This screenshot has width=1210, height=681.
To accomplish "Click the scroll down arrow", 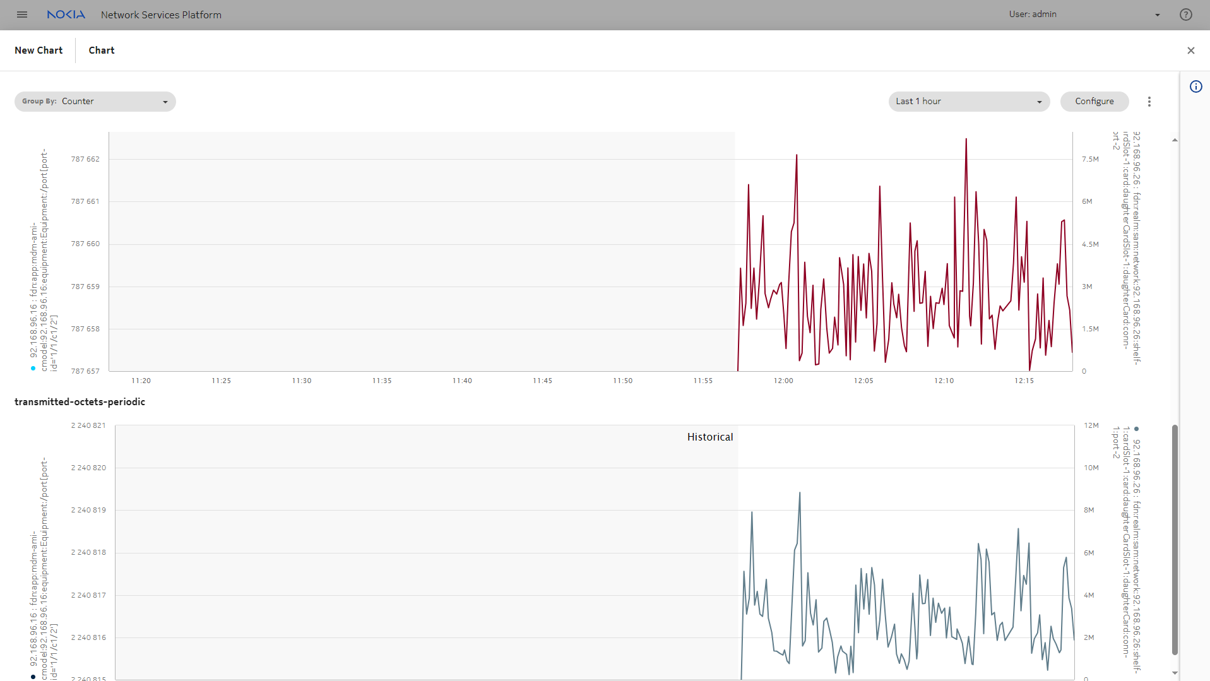I will tap(1175, 673).
